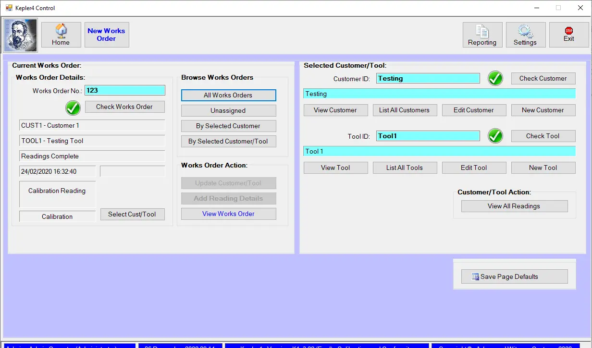Click the Kepler portrait logo icon
592x348 pixels.
[x=21, y=35]
